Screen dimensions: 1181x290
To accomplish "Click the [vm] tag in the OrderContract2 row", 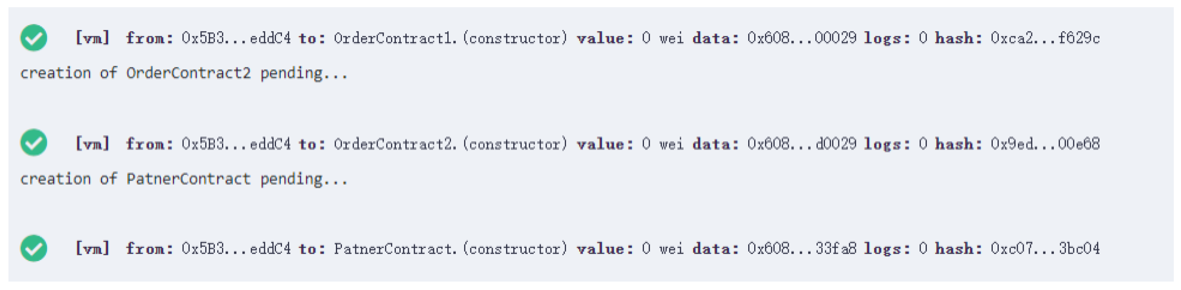I will click(x=92, y=144).
